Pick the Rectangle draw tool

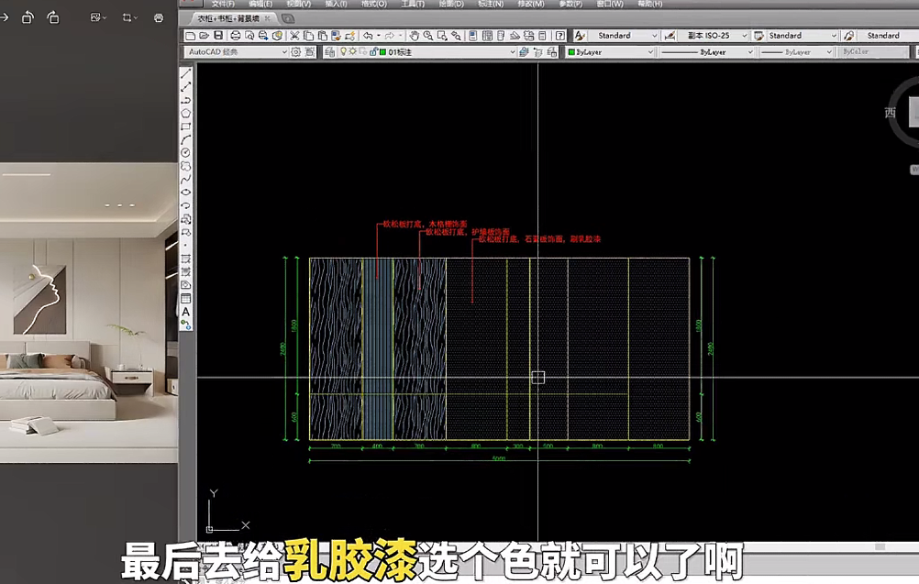186,127
